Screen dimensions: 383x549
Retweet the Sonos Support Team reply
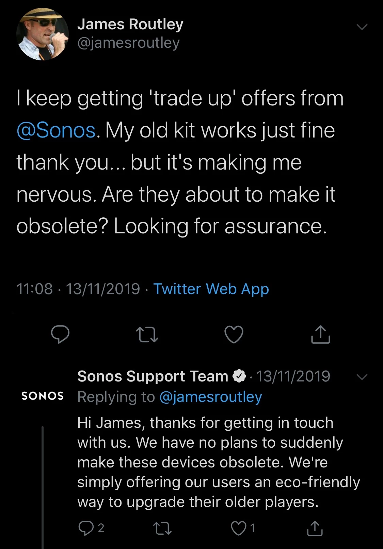click(x=162, y=529)
